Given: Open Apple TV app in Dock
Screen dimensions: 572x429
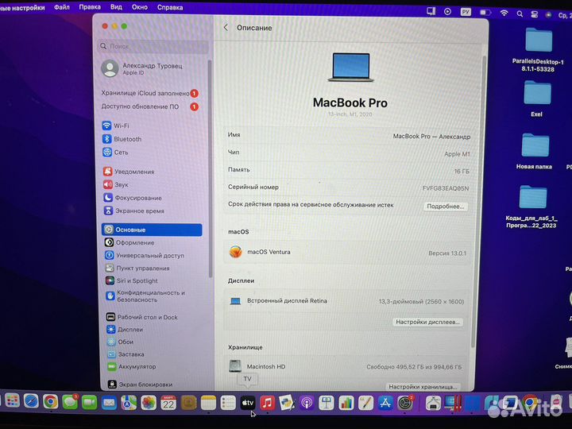Looking at the screenshot, I should (x=248, y=403).
